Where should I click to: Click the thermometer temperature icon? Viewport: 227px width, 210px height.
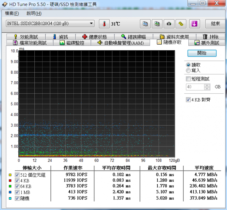(104, 24)
